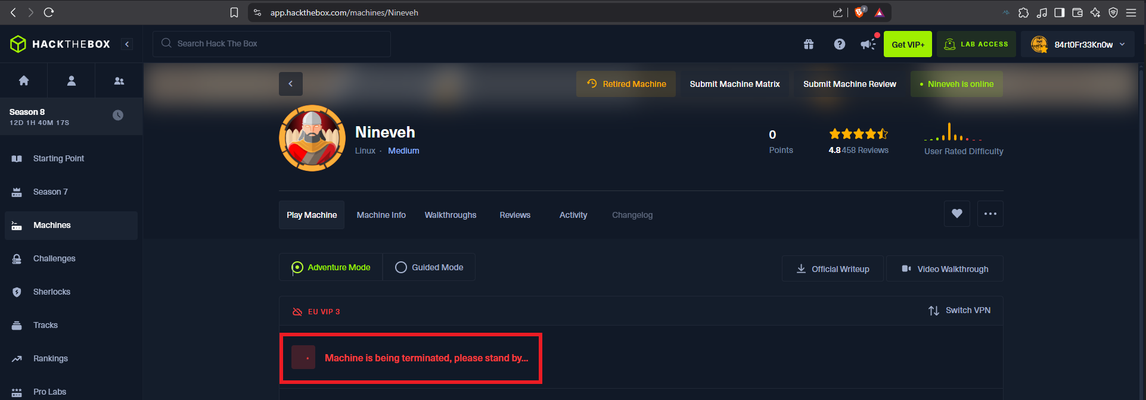Open the browser hamburger menu
The image size is (1146, 400).
[x=1131, y=12]
